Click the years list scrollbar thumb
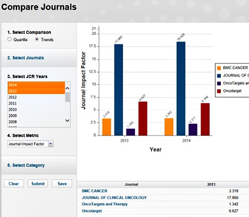This screenshot has height=217, width=249. (68, 97)
